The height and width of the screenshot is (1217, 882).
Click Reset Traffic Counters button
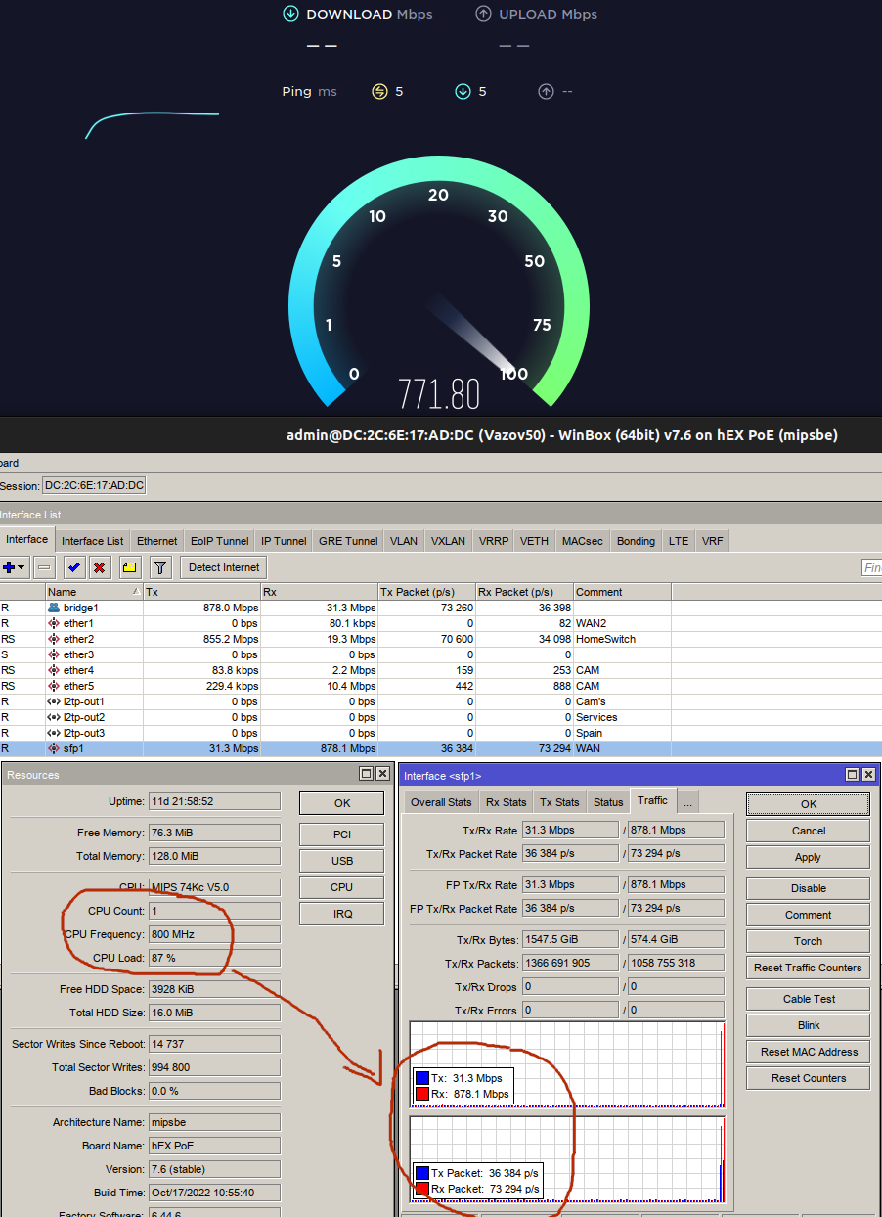point(808,968)
